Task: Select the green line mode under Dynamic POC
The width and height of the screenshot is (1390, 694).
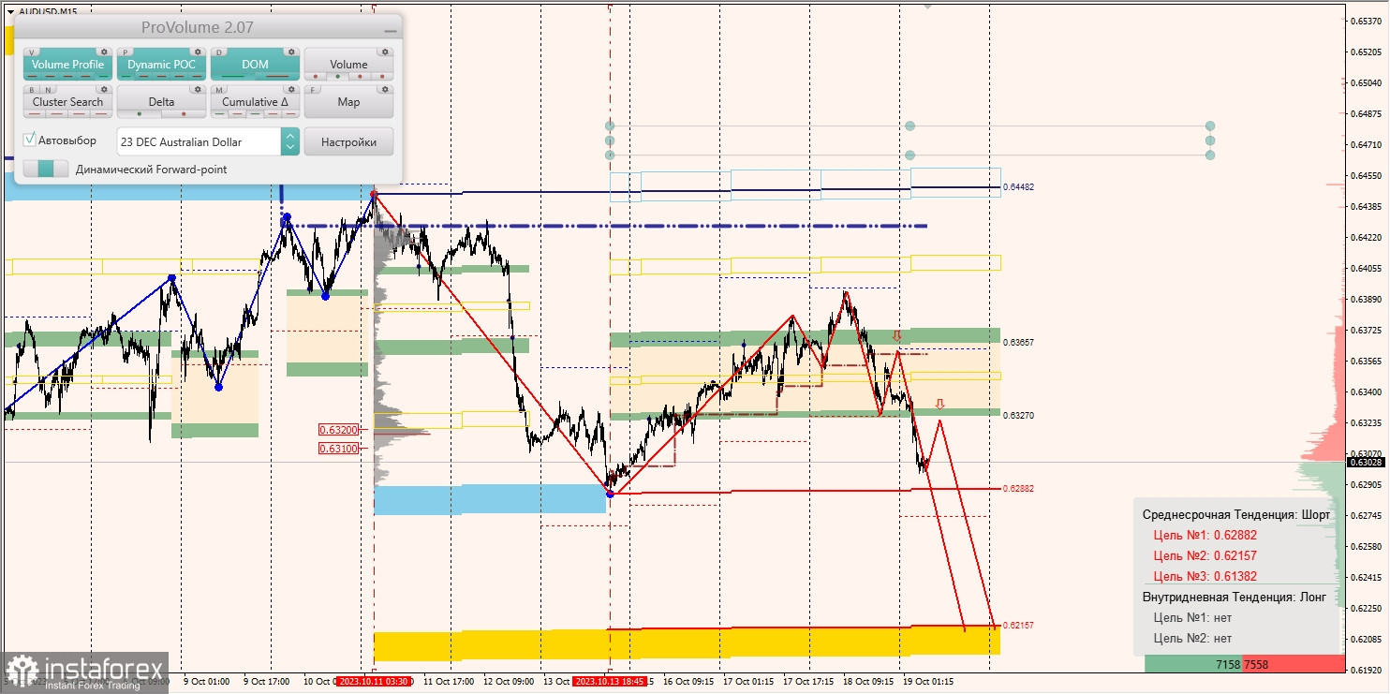Action: pyautogui.click(x=126, y=76)
